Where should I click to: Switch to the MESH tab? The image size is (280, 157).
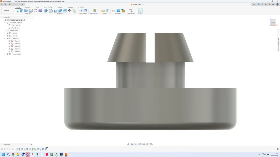tap(37, 7)
